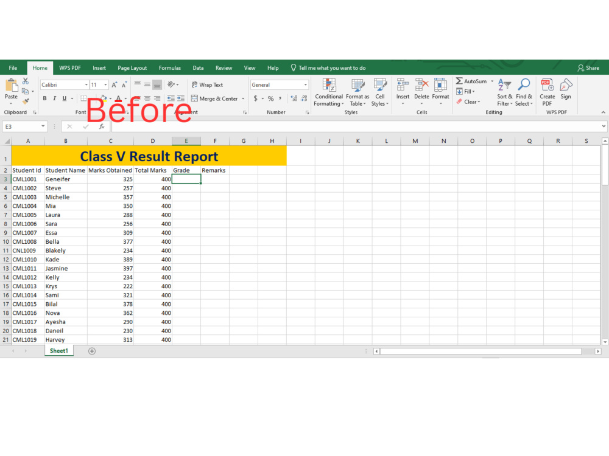The width and height of the screenshot is (609, 456).
Task: Expand Merge & Center dropdown arrow
Action: pos(243,98)
